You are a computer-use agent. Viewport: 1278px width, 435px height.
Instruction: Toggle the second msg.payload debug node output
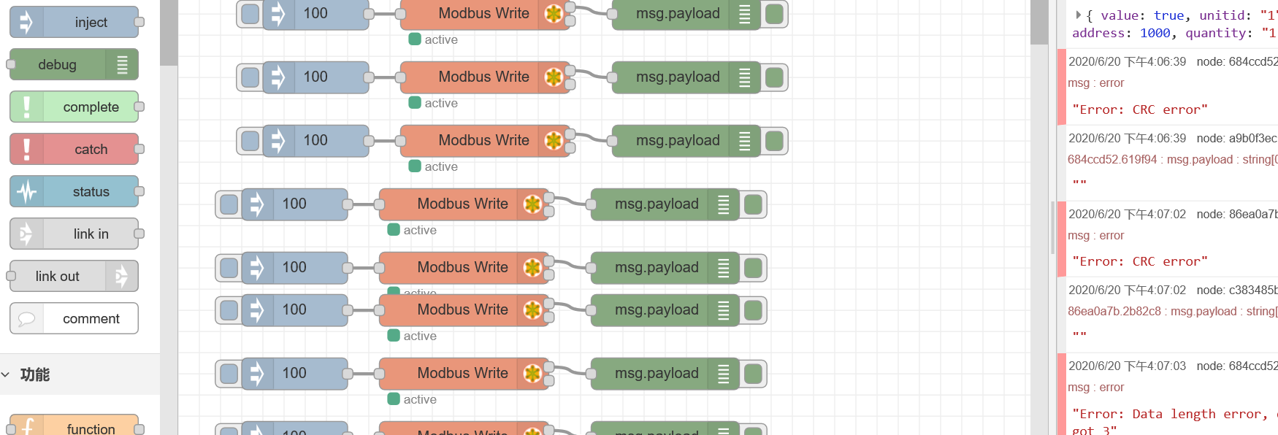pos(774,77)
